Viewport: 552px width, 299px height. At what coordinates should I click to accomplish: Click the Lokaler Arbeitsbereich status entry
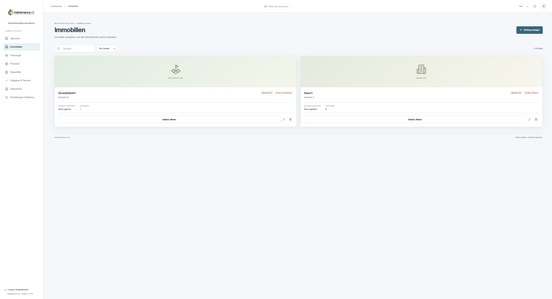pos(18,289)
